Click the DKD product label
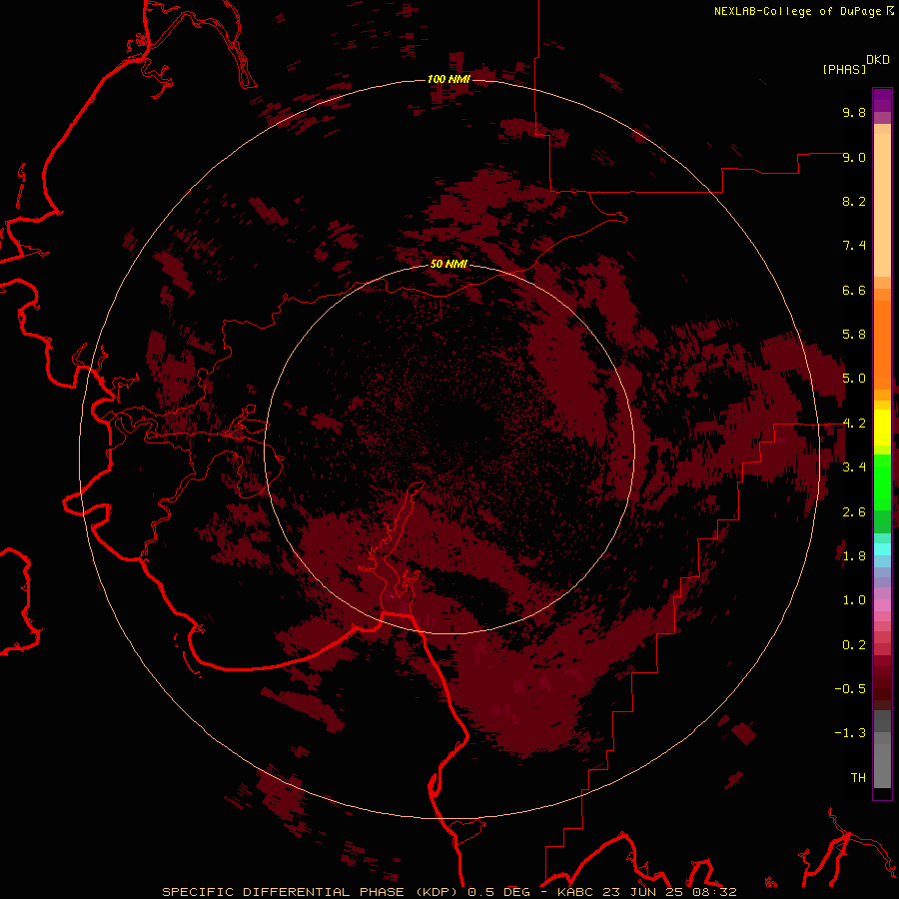 point(878,60)
